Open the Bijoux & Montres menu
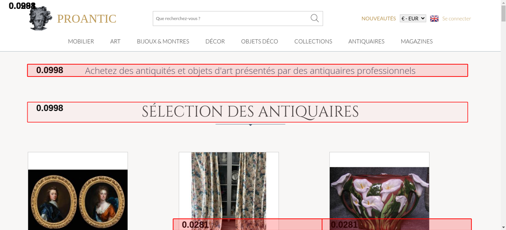506x230 pixels. tap(163, 41)
